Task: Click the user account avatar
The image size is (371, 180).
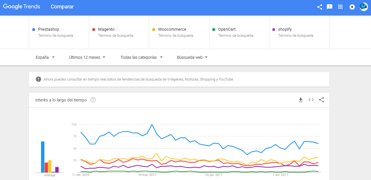Action: coord(364,7)
